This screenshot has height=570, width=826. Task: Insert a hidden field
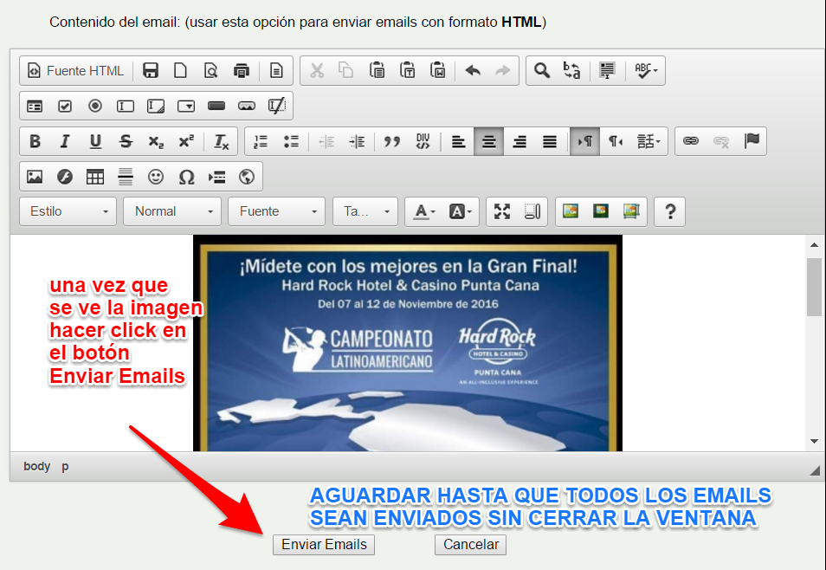(x=277, y=106)
